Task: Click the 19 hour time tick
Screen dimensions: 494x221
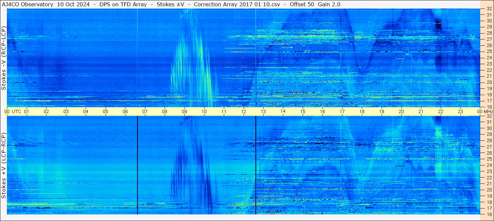Action: point(382,111)
